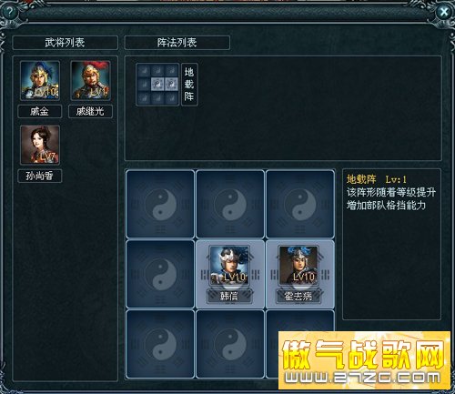This screenshot has width=455, height=394.
Task: Click the 韩信 portrait in the formation grid
Action: (x=229, y=266)
